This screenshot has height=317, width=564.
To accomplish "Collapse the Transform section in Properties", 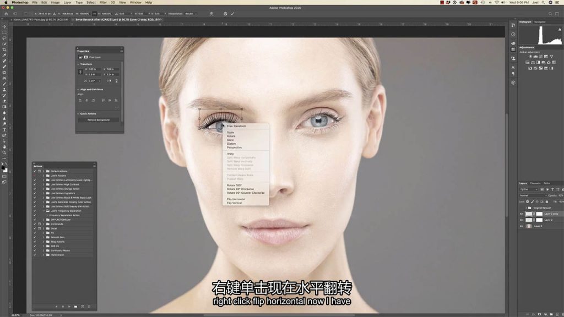I will click(x=78, y=64).
